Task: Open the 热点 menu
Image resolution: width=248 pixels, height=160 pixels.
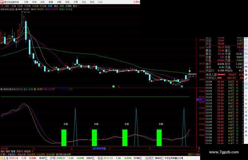Action: coord(92,2)
